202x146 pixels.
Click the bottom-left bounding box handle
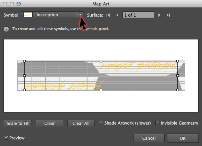click(24, 90)
